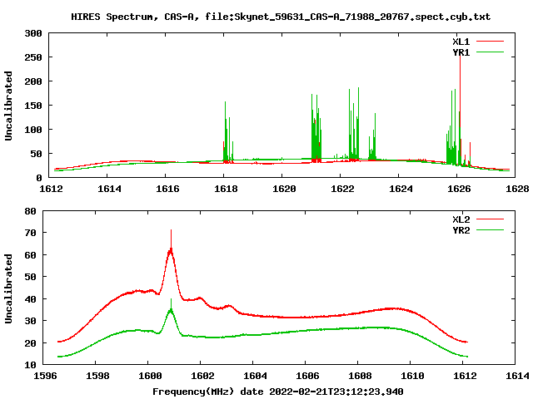
Task: Click the 20 y-axis tick label
Action: tap(31, 343)
